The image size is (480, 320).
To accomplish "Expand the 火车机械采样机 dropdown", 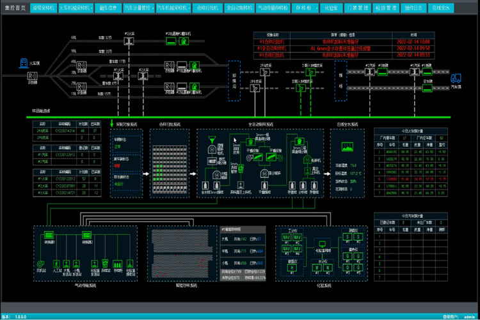I will pos(76,8).
